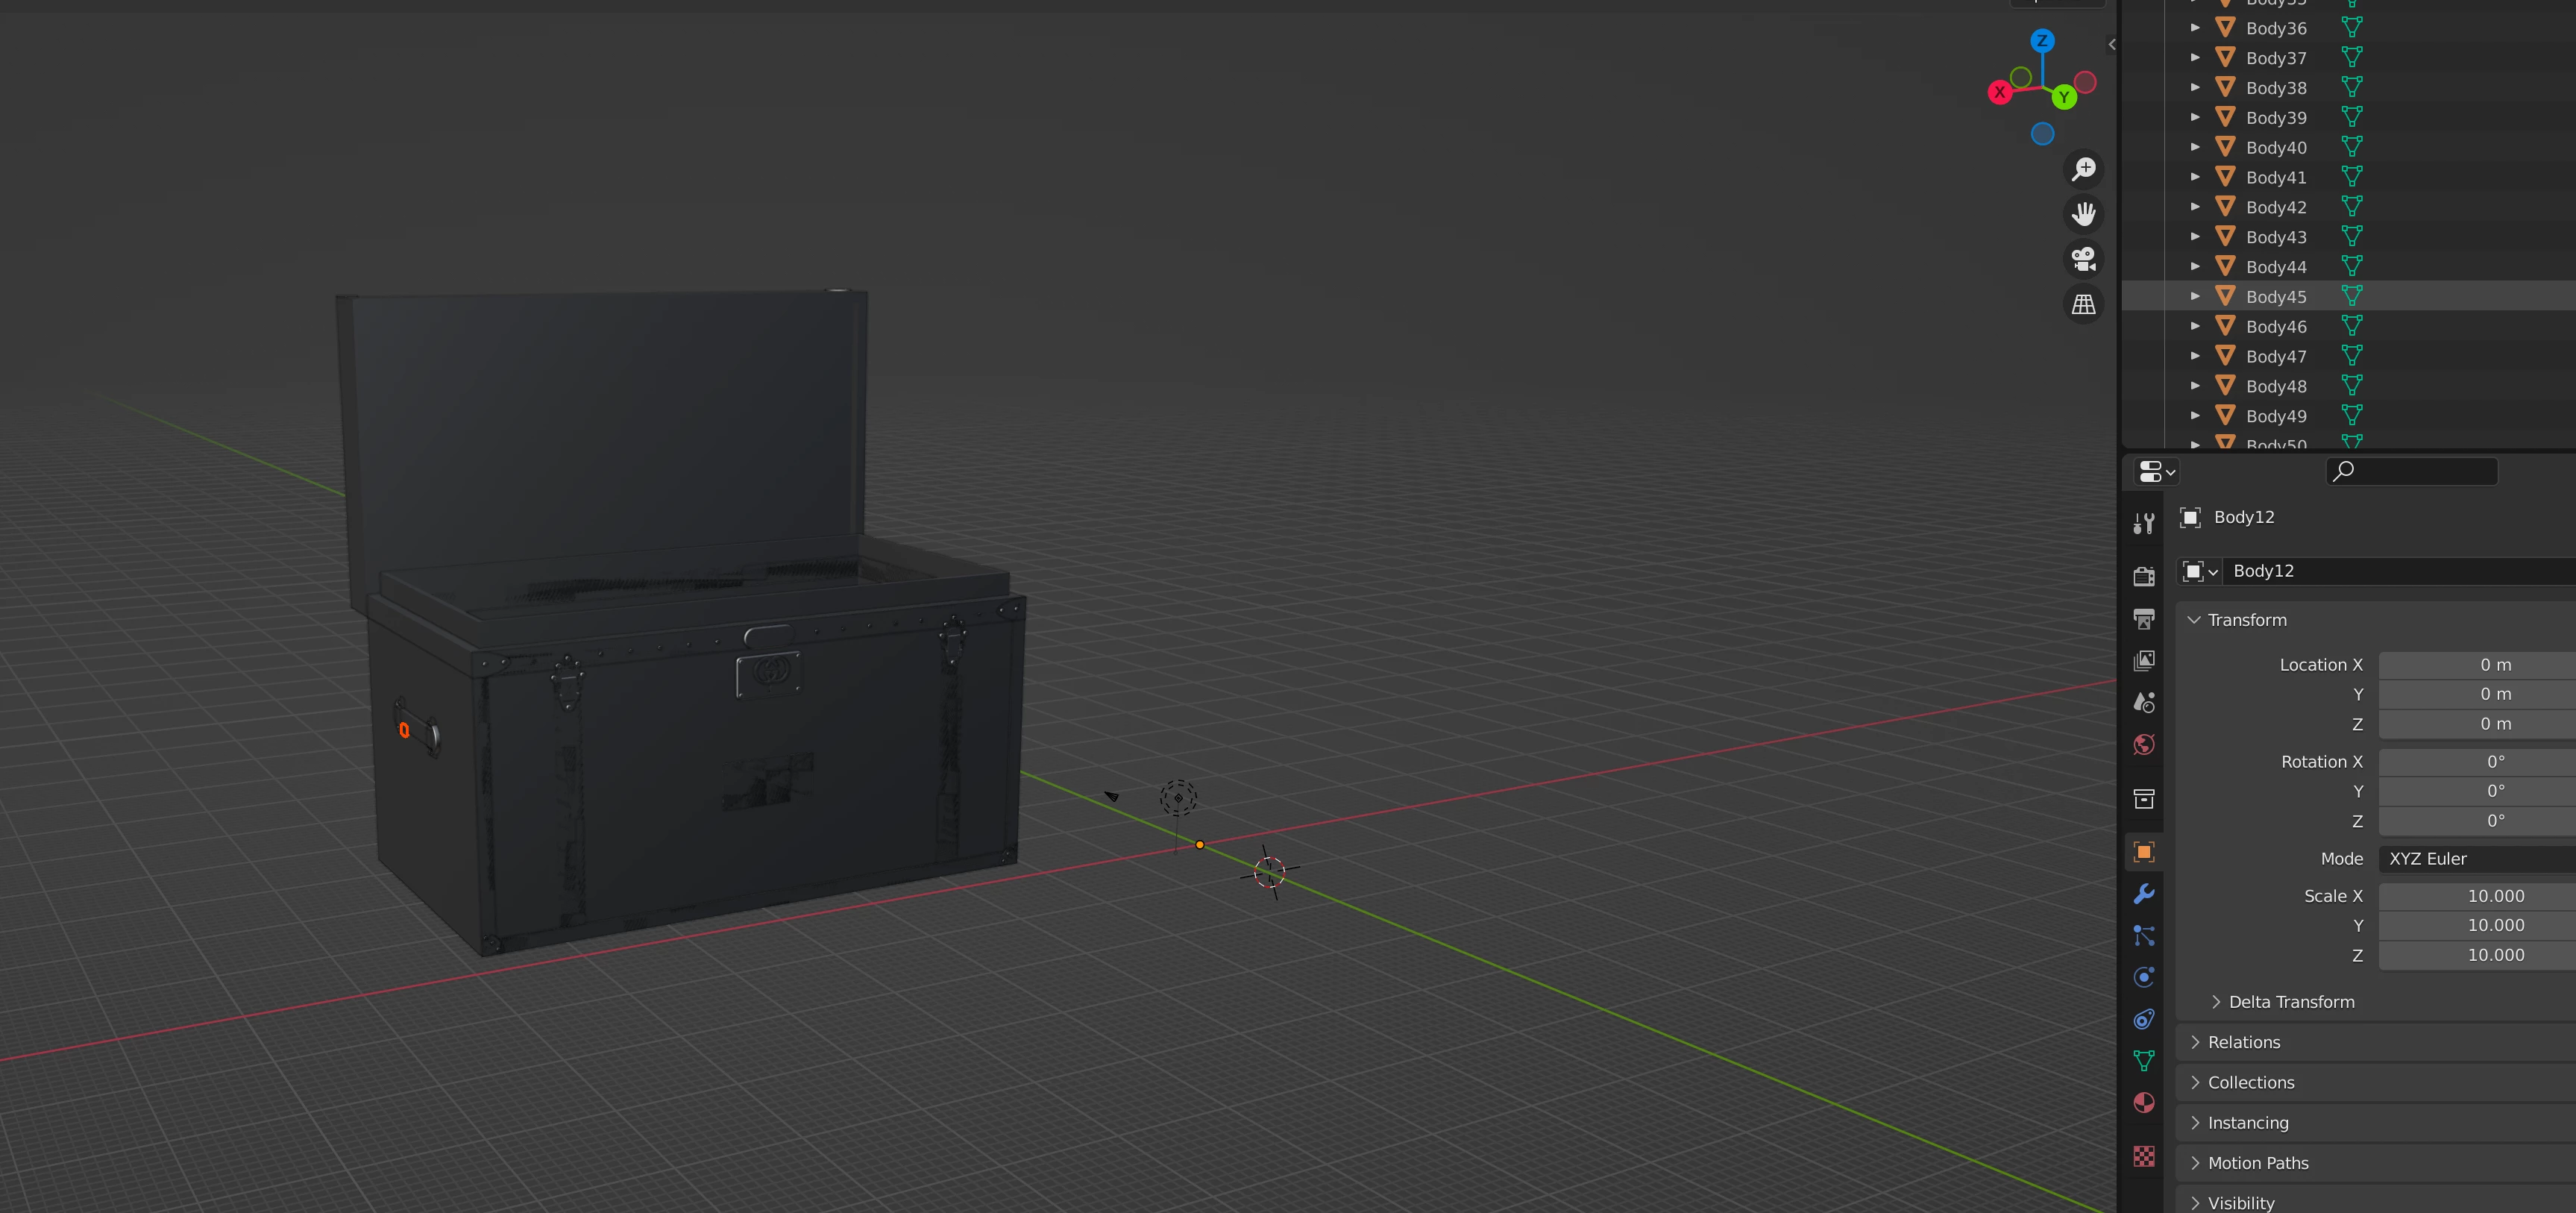This screenshot has width=2576, height=1213.
Task: Open the World properties tab
Action: point(2143,745)
